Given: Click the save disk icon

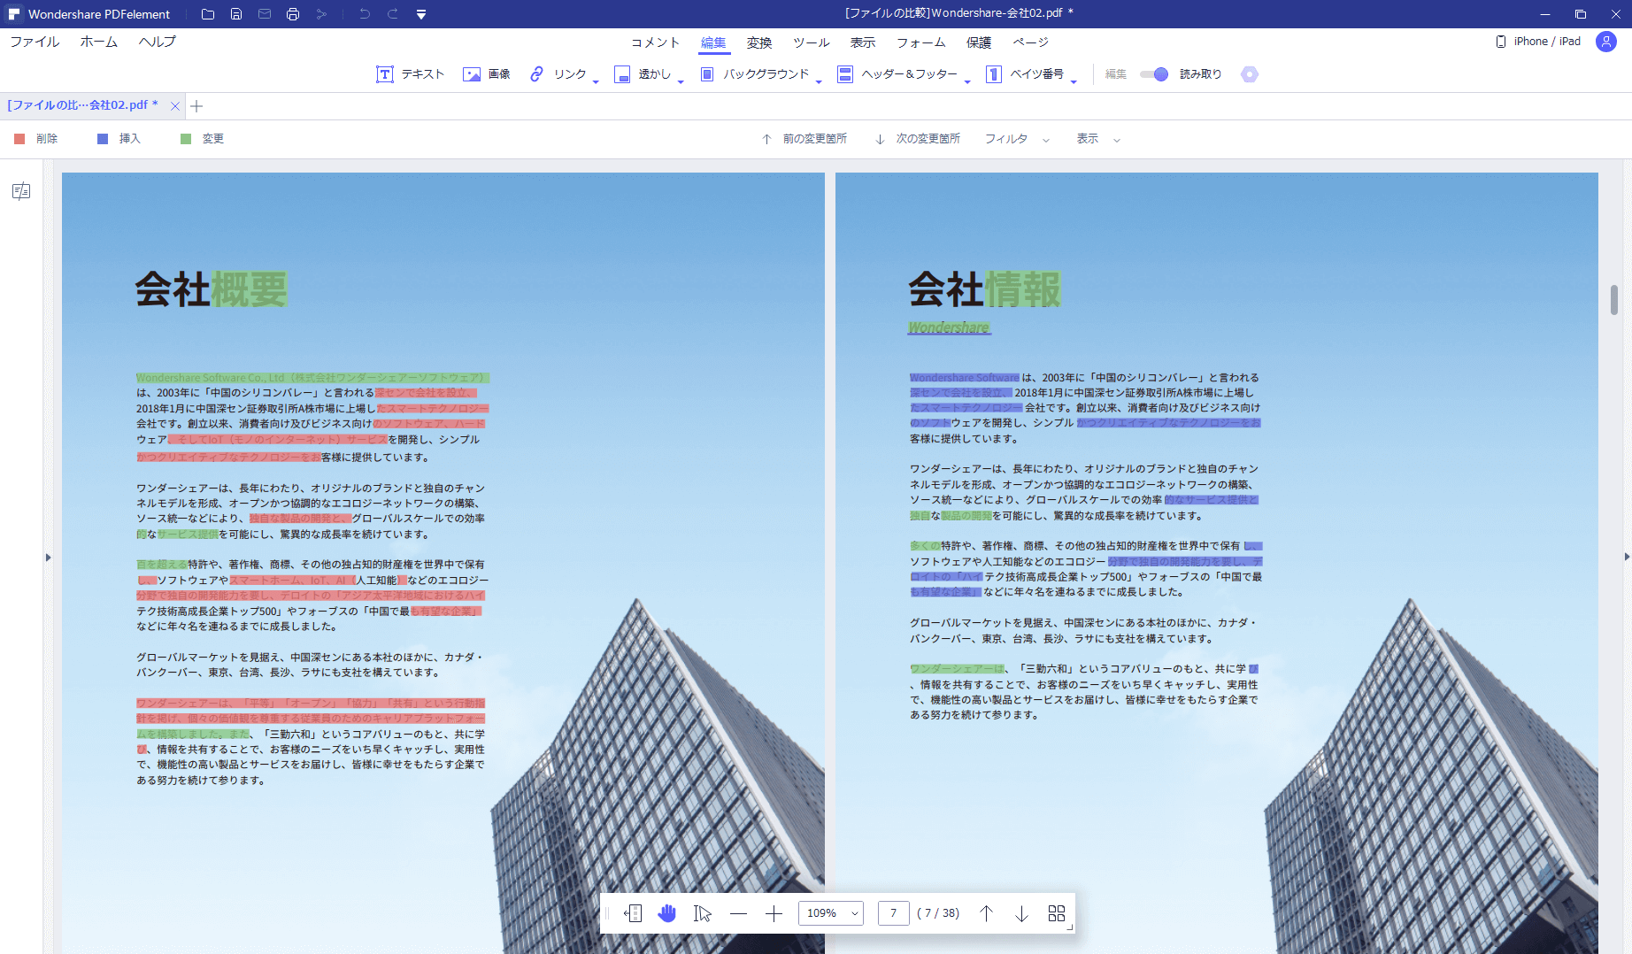Looking at the screenshot, I should [x=236, y=14].
